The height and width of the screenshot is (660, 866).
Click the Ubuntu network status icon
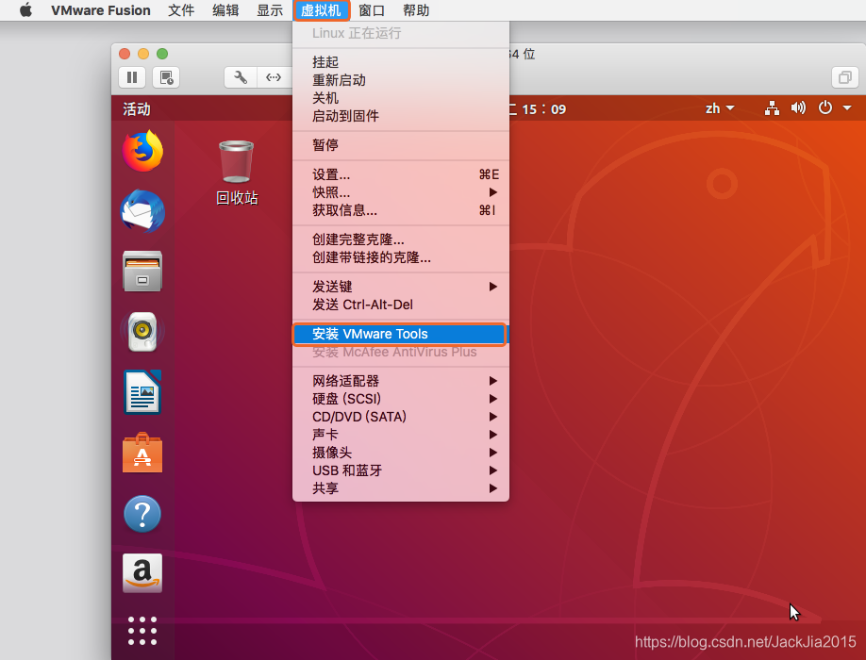coord(772,108)
